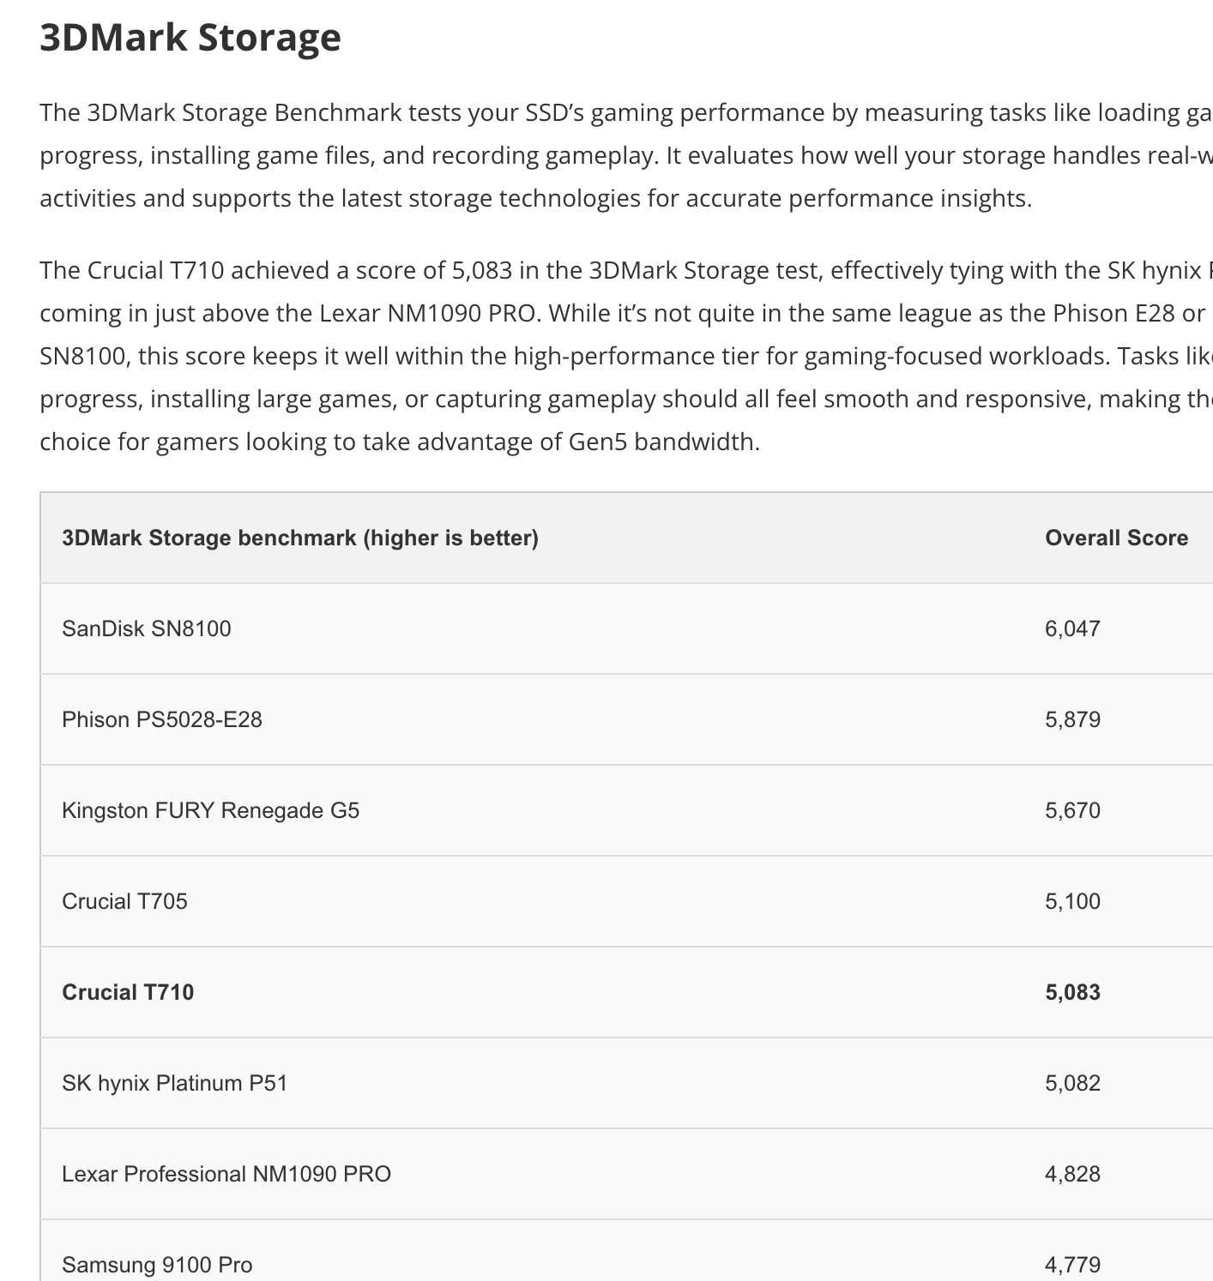Image resolution: width=1213 pixels, height=1281 pixels.
Task: Select the 5,100 score for Crucial T705
Action: (1072, 901)
